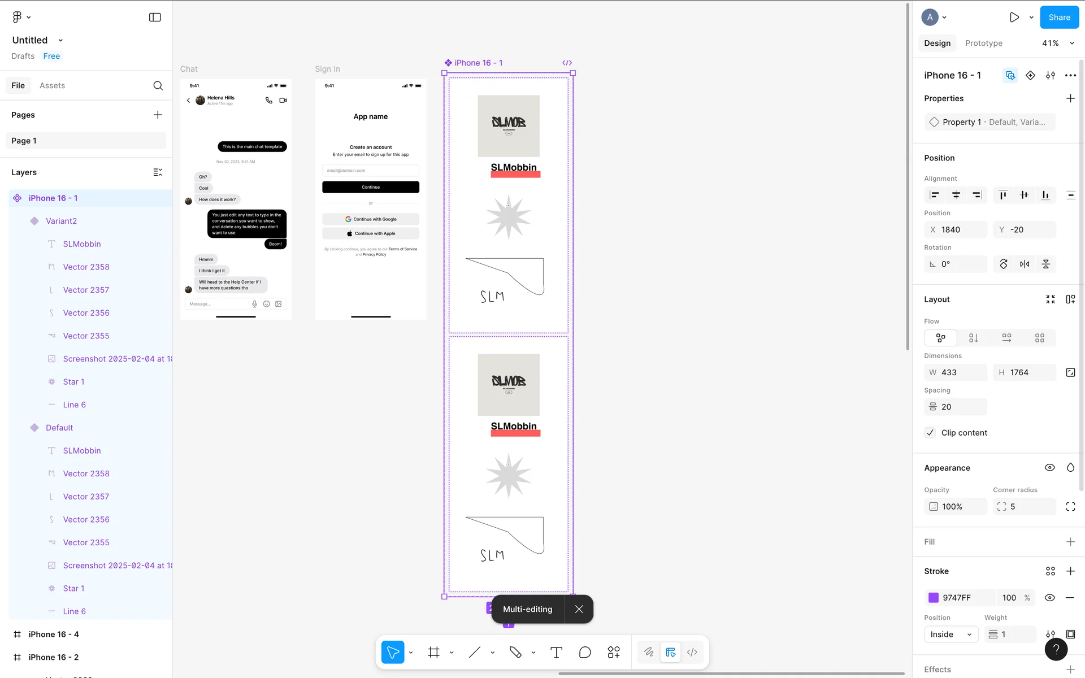Switch to the Prototype tab
The height and width of the screenshot is (678, 1085).
tap(983, 43)
